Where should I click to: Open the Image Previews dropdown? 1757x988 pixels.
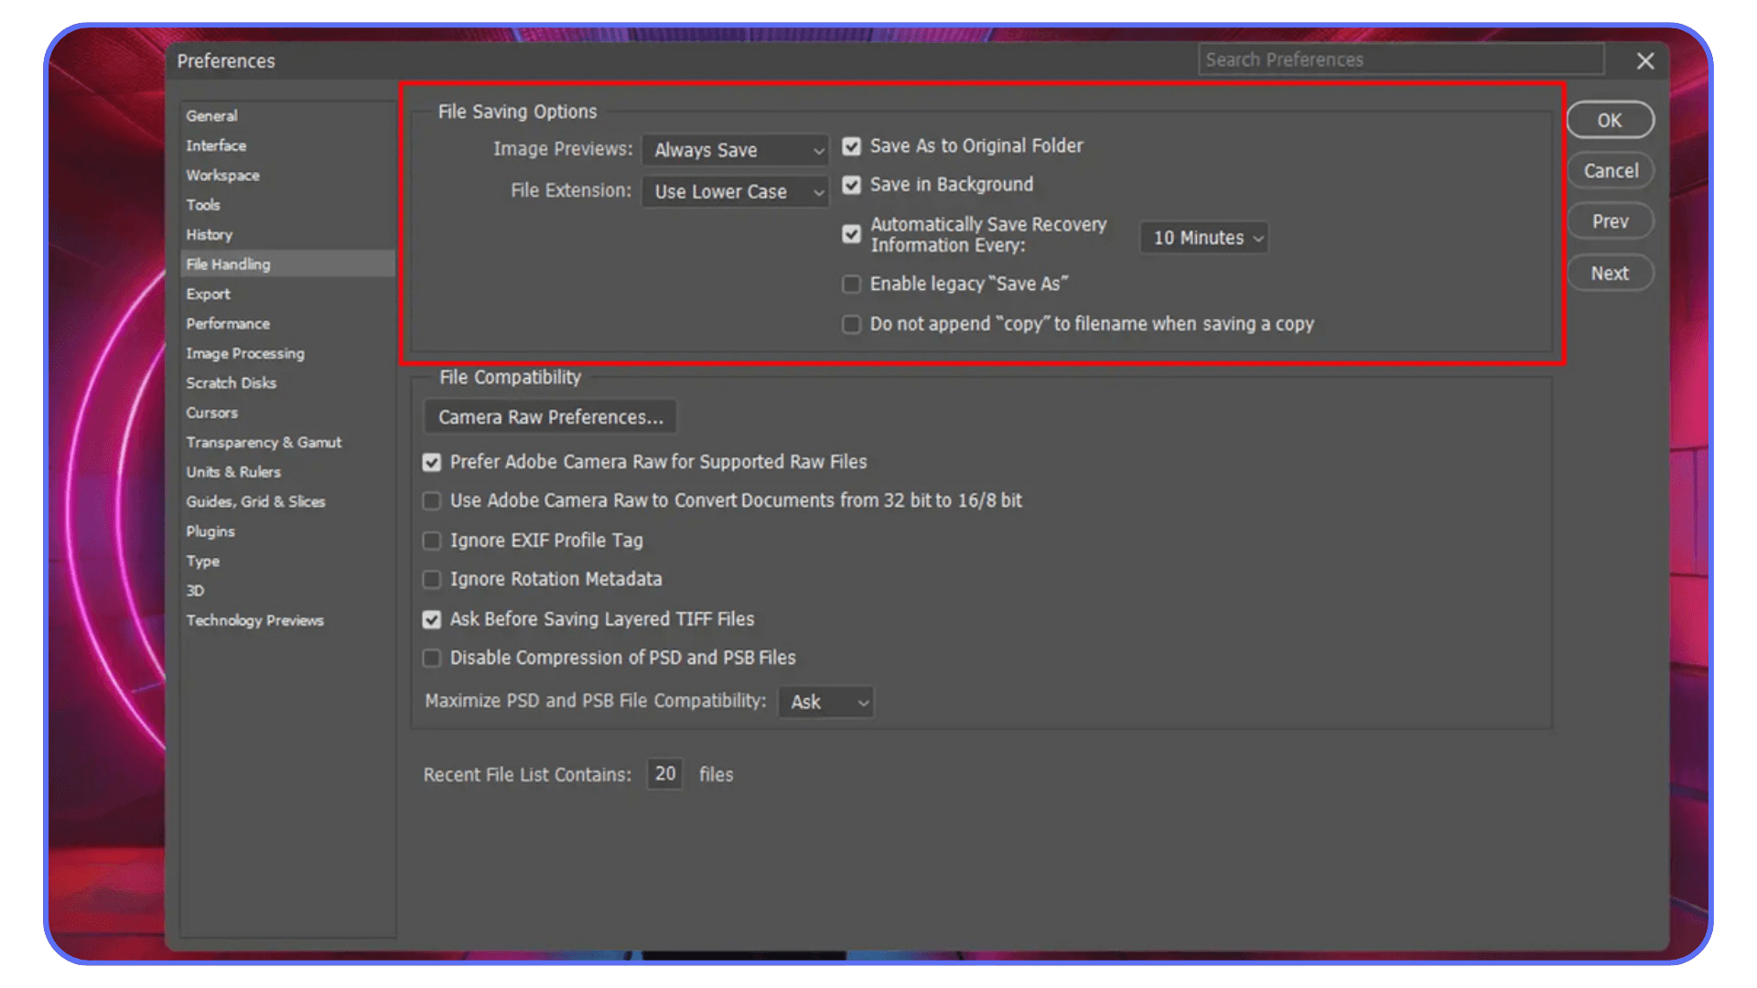pyautogui.click(x=735, y=150)
